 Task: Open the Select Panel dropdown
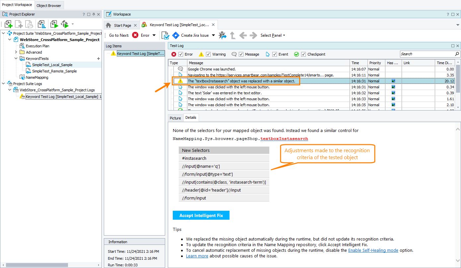click(272, 35)
